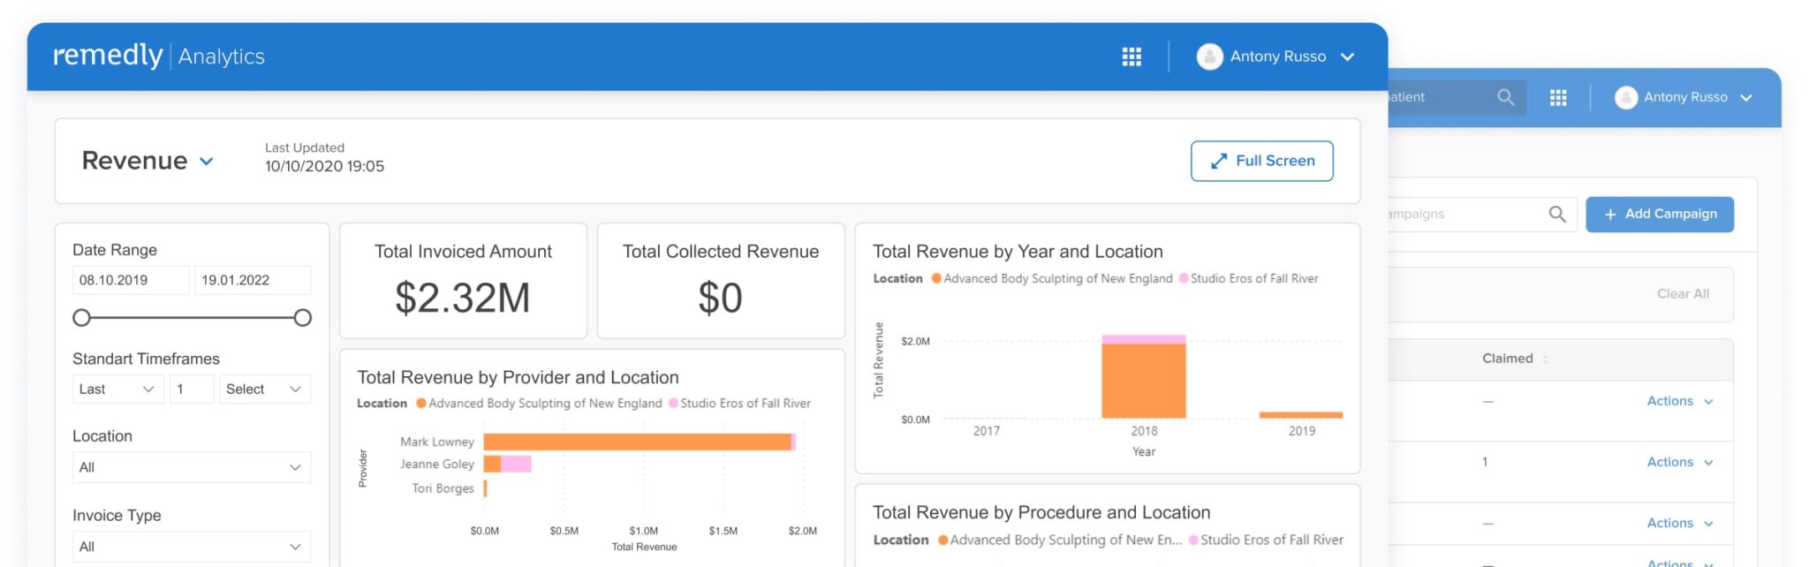
Task: Click the patient search icon in background window
Action: pos(1506,97)
